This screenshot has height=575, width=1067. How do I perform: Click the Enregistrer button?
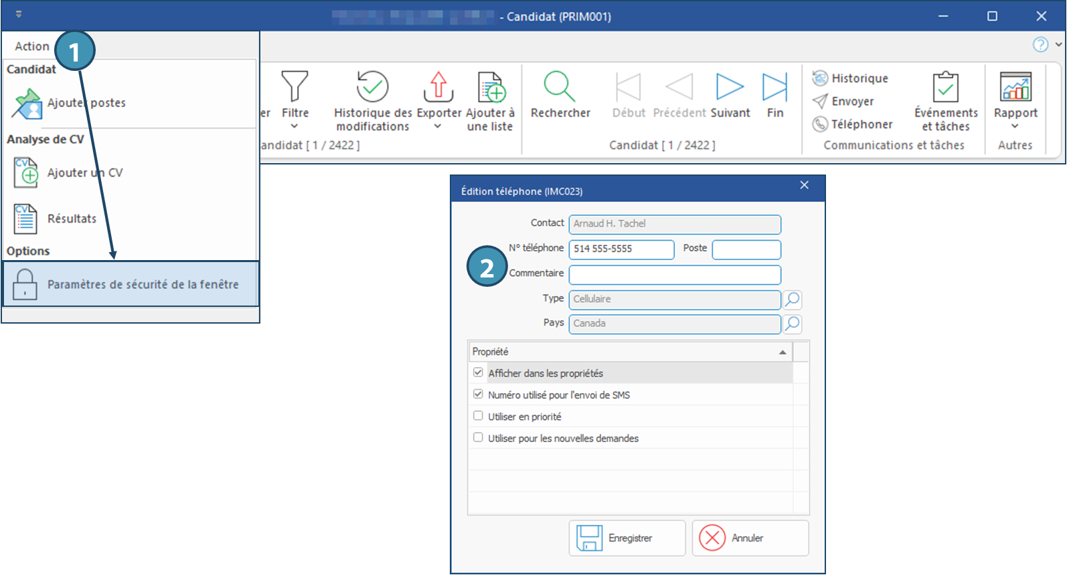tap(627, 538)
